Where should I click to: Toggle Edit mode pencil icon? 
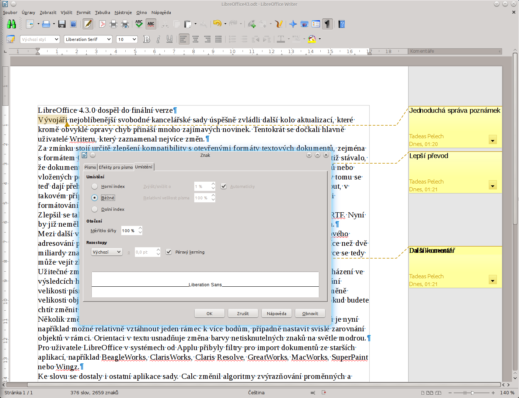click(x=88, y=24)
